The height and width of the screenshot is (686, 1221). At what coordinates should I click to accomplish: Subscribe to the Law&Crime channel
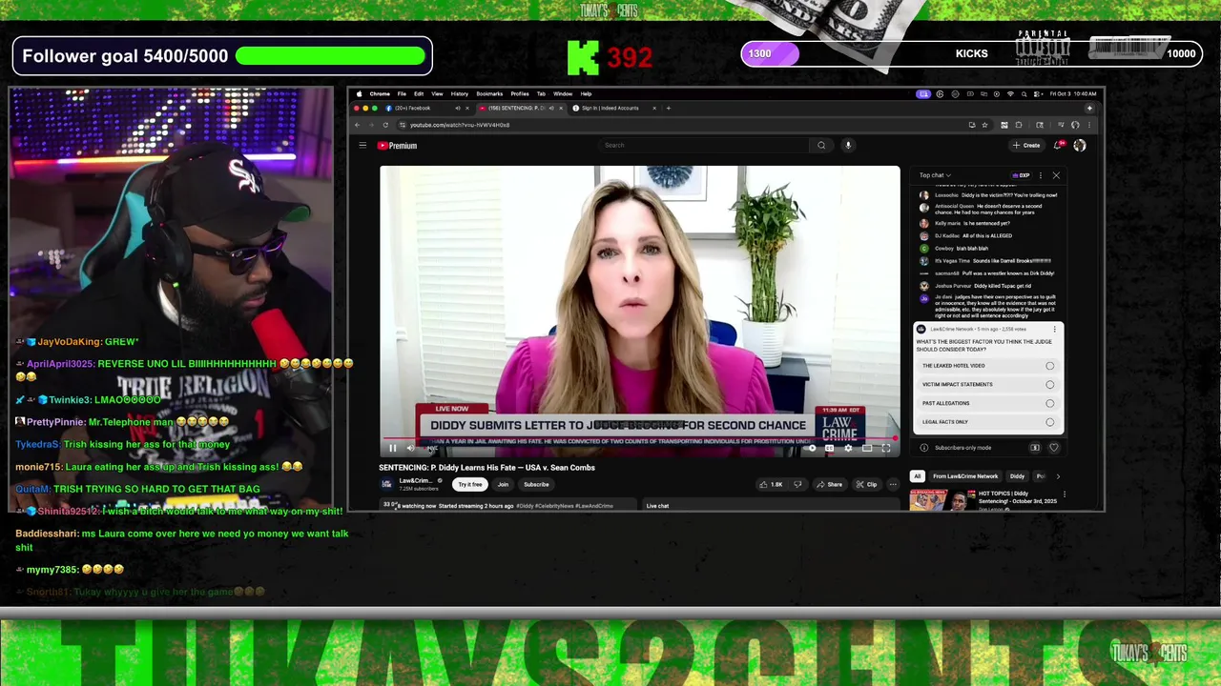536,484
